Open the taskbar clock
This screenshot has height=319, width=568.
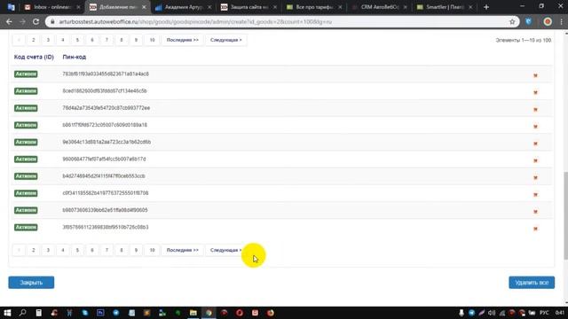pos(560,313)
